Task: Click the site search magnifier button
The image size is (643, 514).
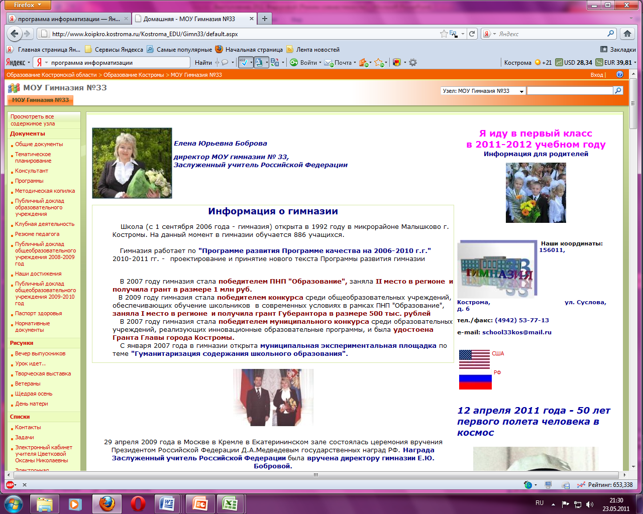Action: tap(618, 91)
